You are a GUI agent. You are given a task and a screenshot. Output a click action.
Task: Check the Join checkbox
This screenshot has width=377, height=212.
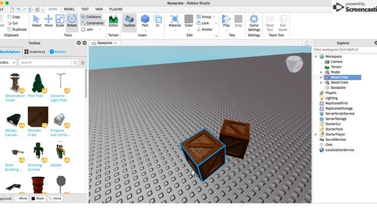click(x=83, y=29)
